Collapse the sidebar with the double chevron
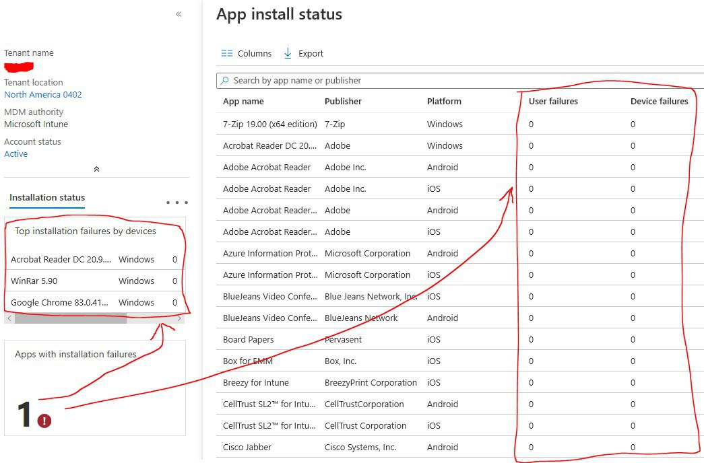Viewport: 704px width, 463px height. tap(179, 14)
